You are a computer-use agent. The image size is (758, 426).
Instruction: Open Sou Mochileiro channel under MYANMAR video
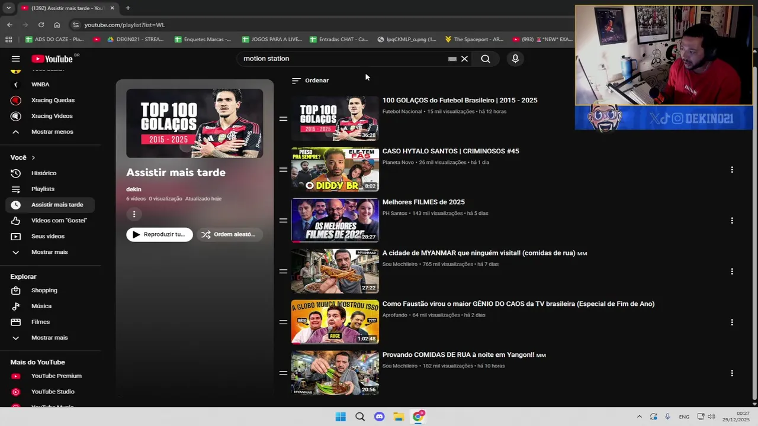pos(400,264)
